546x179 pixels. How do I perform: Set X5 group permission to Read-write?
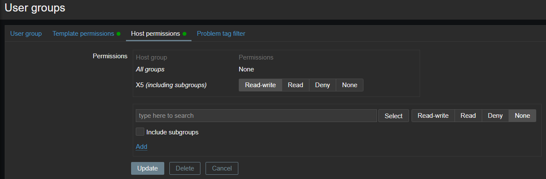point(260,85)
